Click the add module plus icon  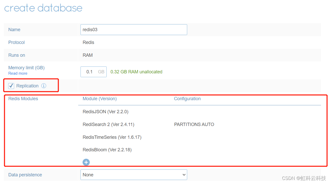pyautogui.click(x=86, y=162)
